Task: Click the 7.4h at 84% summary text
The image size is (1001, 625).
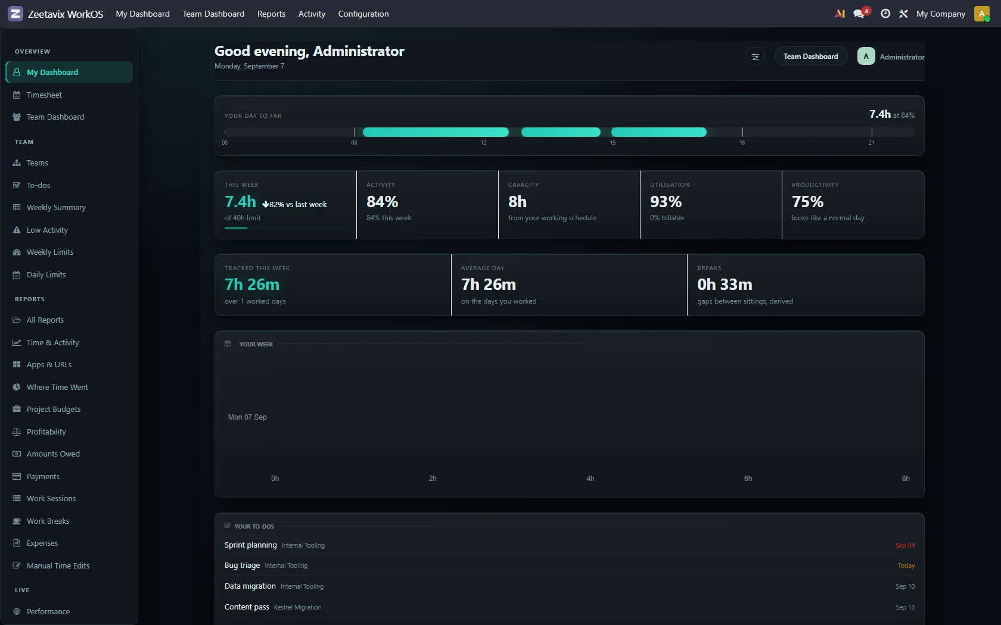Action: click(891, 114)
